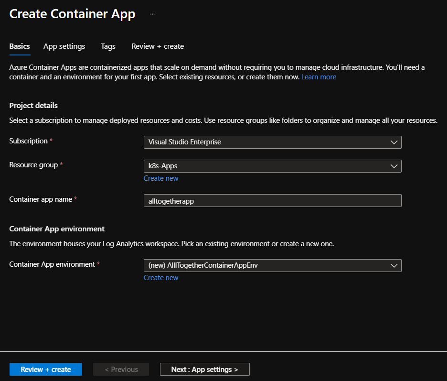
Task: Click the Project details section heading
Action: 33,106
